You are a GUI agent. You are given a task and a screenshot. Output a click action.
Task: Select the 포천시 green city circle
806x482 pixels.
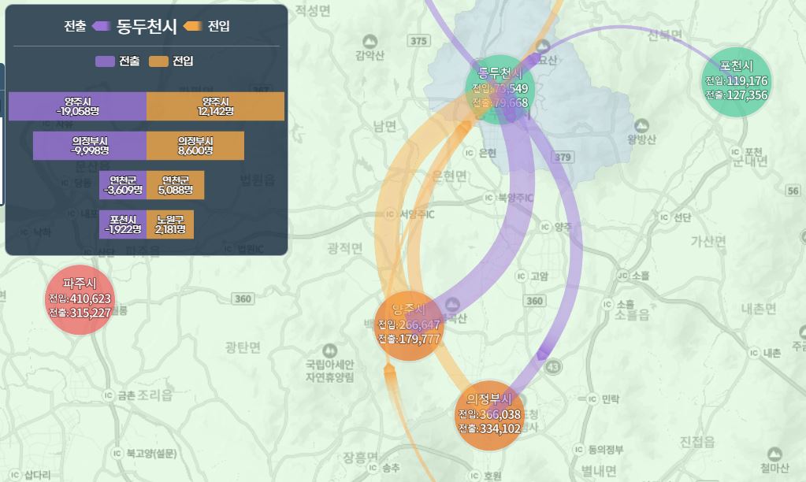coord(737,82)
